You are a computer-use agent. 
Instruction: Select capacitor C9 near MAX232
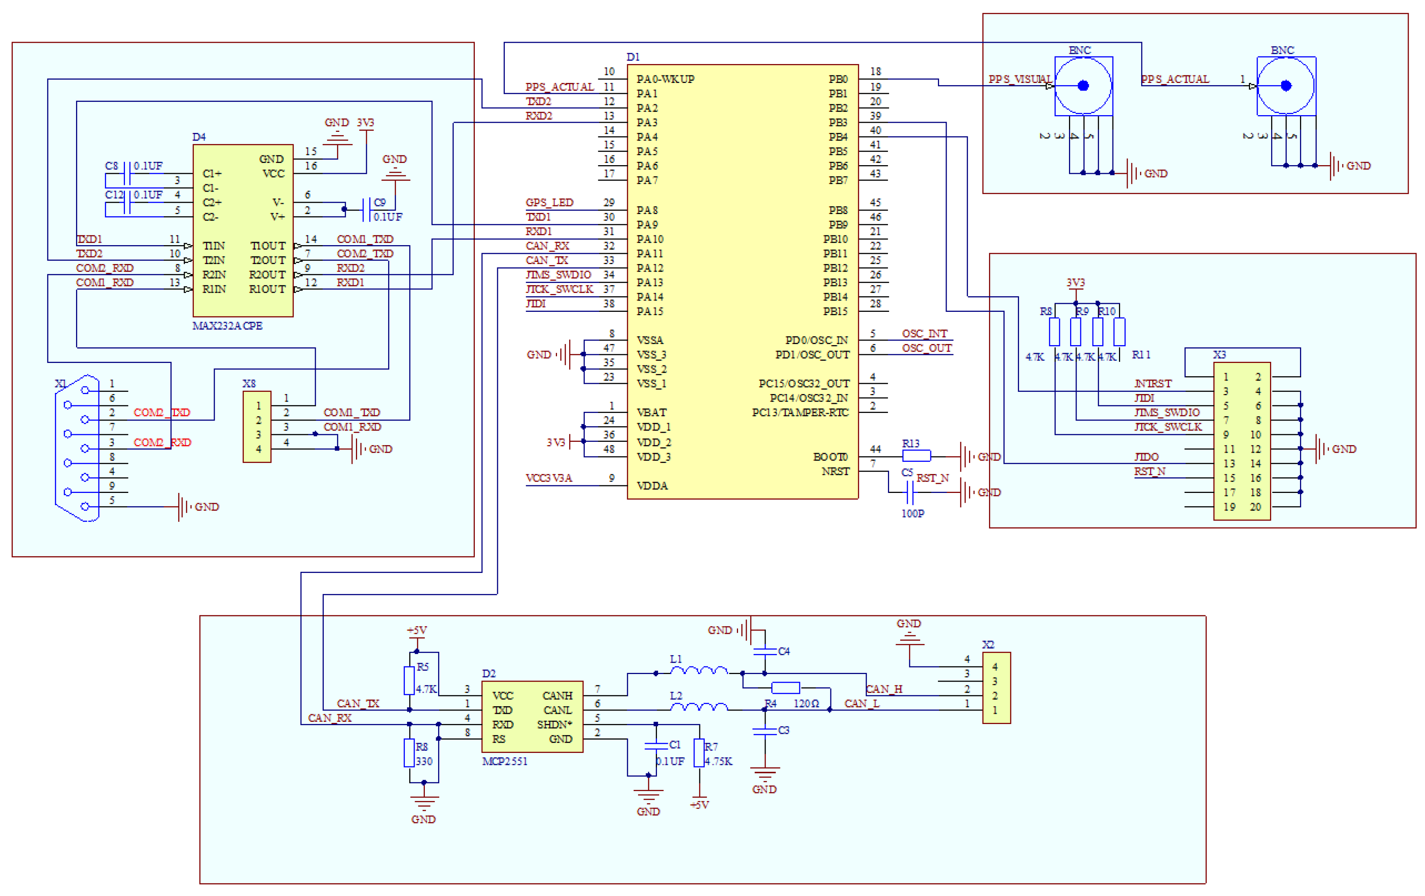(366, 209)
